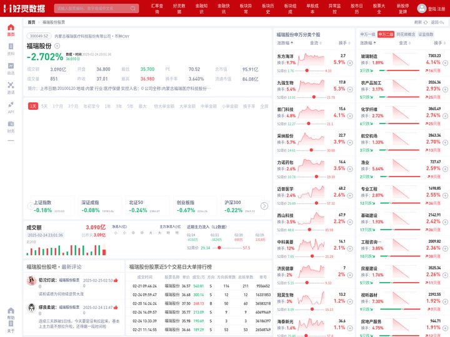
Task: Click the user avatar icon in header
Action: 422,8
